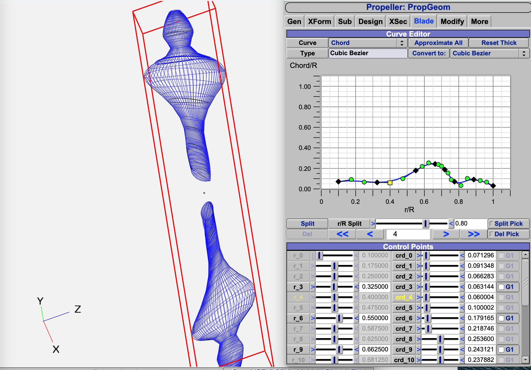Click the r/R Split slider handle
The height and width of the screenshot is (370, 531).
pos(425,224)
